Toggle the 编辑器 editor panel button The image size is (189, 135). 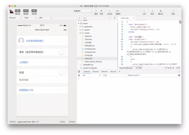pos(26,11)
